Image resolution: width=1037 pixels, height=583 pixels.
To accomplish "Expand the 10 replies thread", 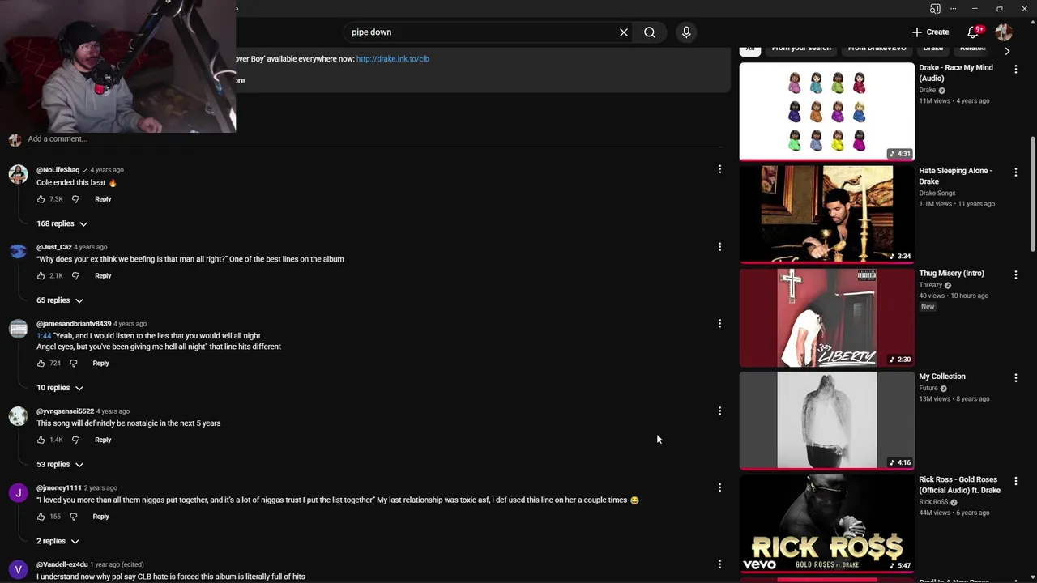I will (60, 388).
